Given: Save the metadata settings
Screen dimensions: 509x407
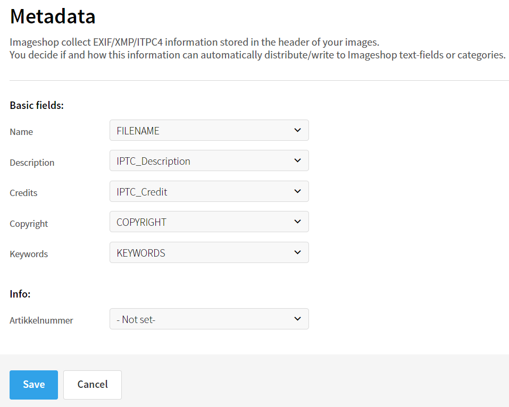Looking at the screenshot, I should 34,384.
